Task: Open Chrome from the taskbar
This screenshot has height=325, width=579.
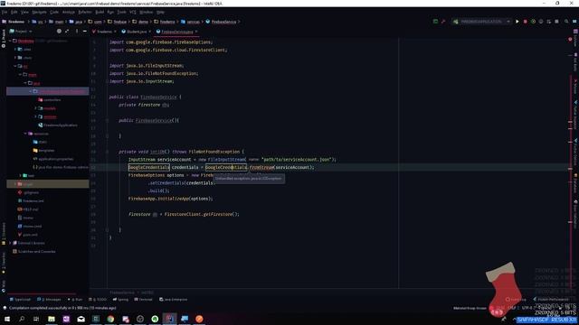Action: tap(110, 319)
